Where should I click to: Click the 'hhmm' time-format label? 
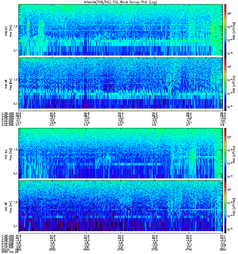tap(5, 250)
